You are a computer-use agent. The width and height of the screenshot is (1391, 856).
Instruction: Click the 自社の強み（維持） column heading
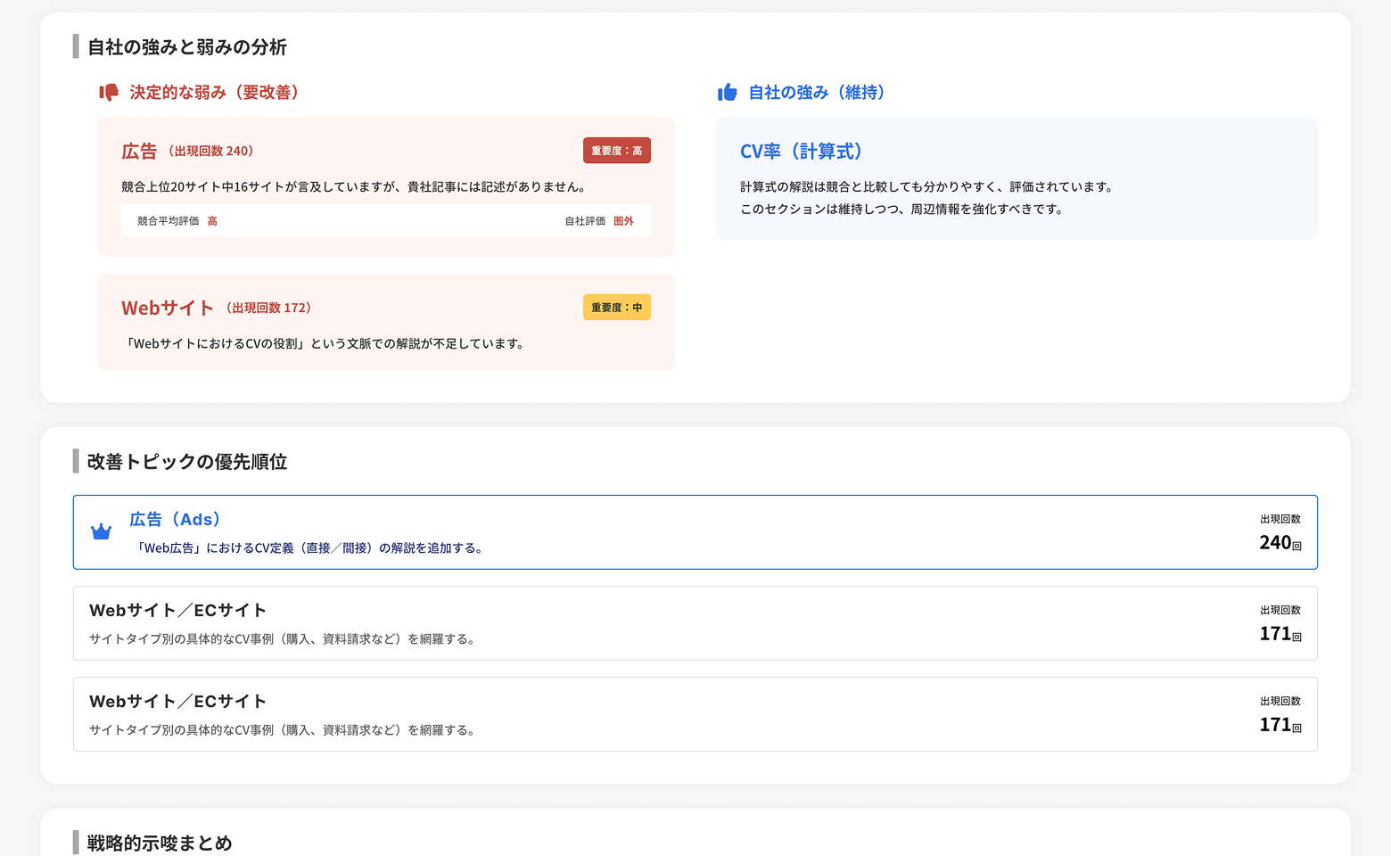pyautogui.click(x=816, y=93)
